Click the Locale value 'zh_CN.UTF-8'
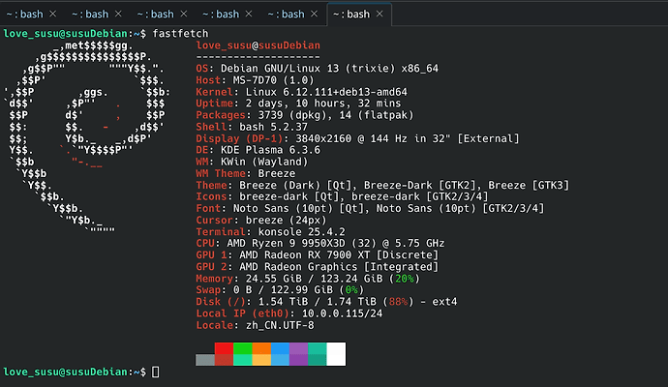The width and height of the screenshot is (668, 387). click(280, 326)
